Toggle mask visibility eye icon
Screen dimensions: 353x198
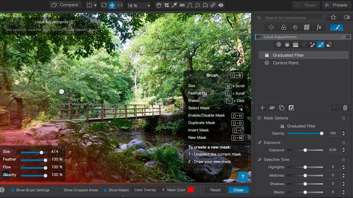272,108
